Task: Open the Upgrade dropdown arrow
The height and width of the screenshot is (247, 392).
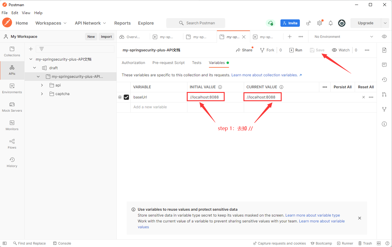Action: pos(385,23)
